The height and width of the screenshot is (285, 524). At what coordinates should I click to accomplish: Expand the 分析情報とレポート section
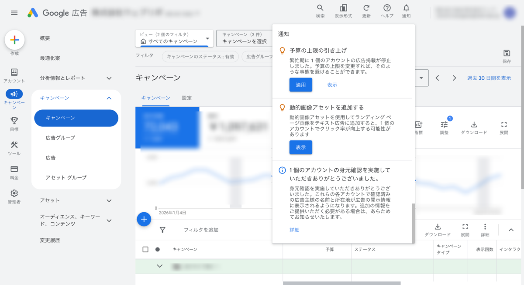pyautogui.click(x=109, y=78)
